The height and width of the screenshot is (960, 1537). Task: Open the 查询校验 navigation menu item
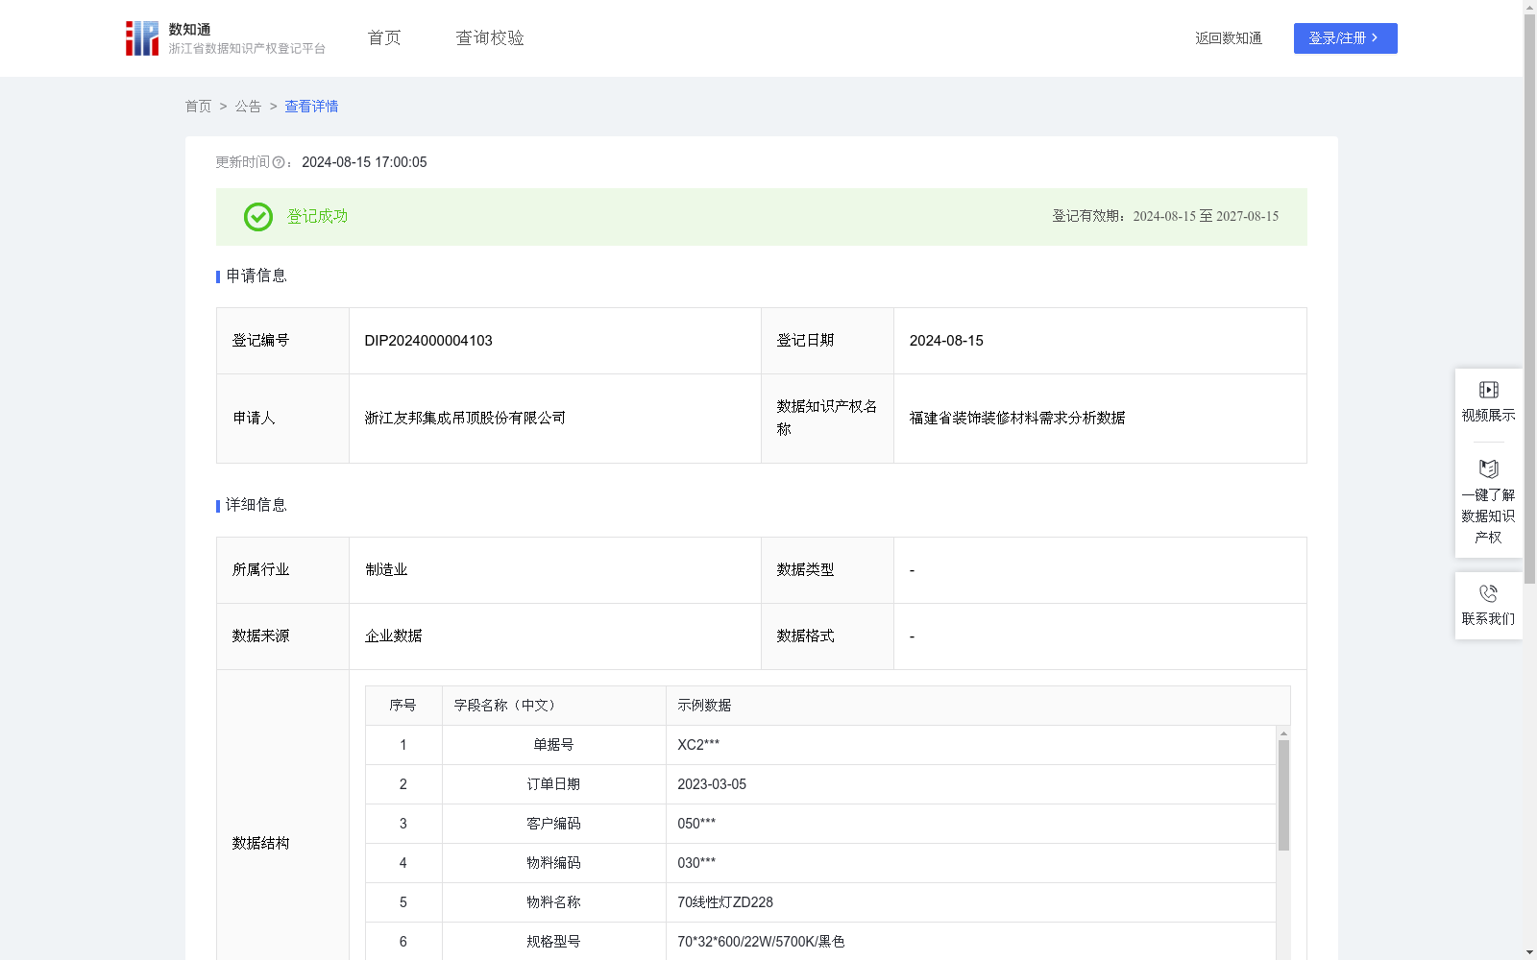(x=490, y=38)
